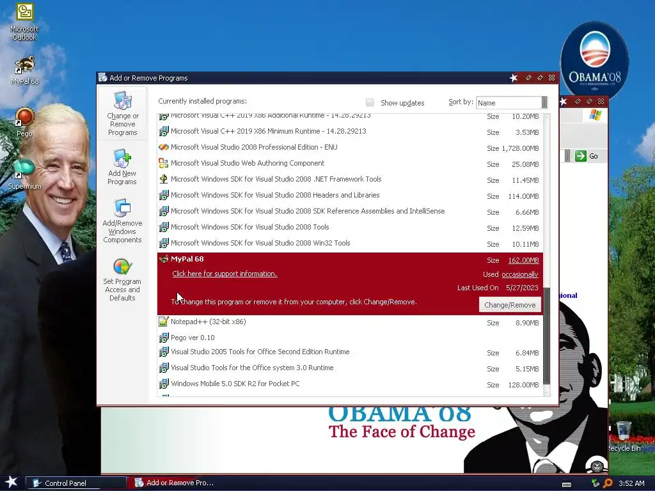Click the Notepad++ entry icon
The width and height of the screenshot is (655, 491).
(x=163, y=322)
